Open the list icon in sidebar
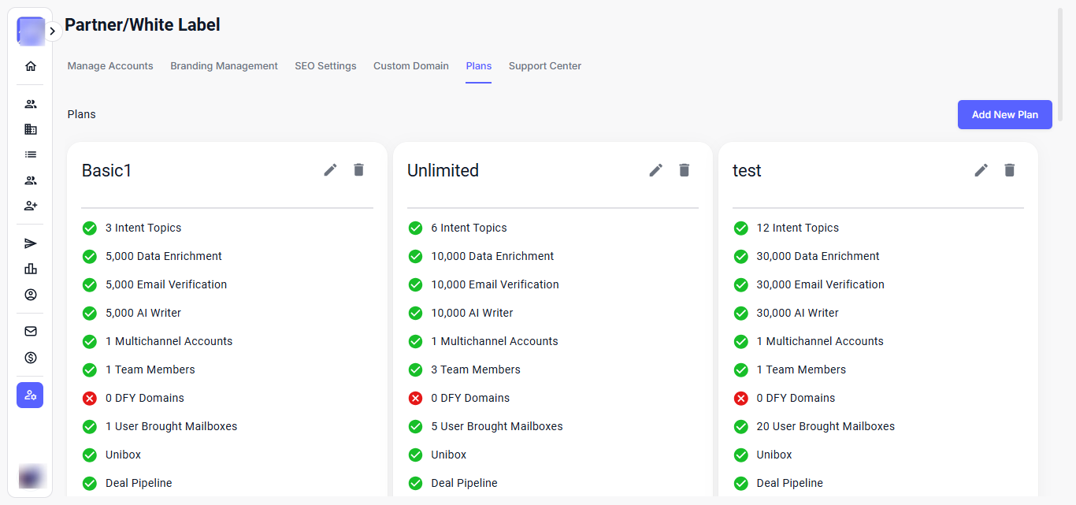The width and height of the screenshot is (1076, 505). [x=31, y=155]
